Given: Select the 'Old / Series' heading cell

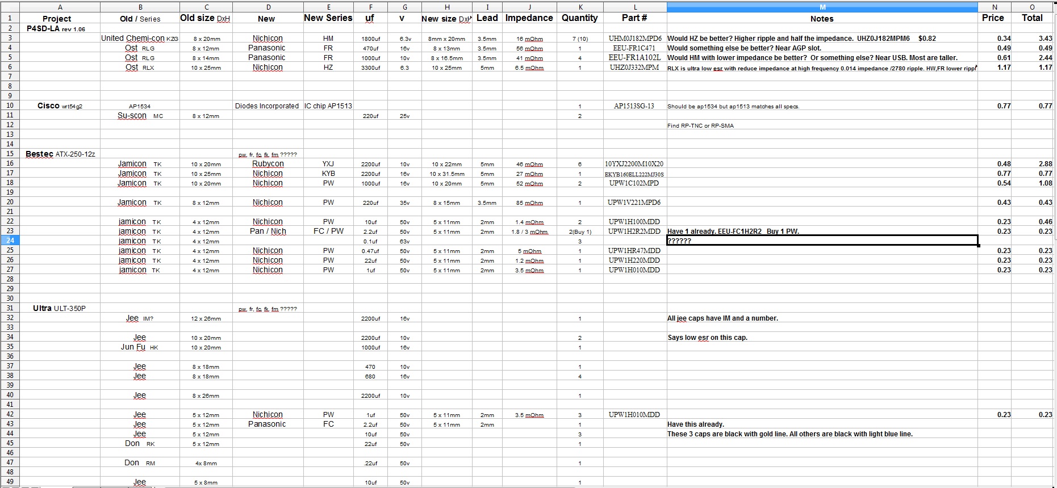Looking at the screenshot, I should tap(140, 19).
